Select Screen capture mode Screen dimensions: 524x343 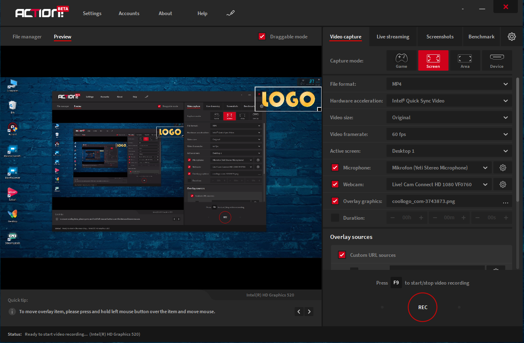click(x=433, y=60)
